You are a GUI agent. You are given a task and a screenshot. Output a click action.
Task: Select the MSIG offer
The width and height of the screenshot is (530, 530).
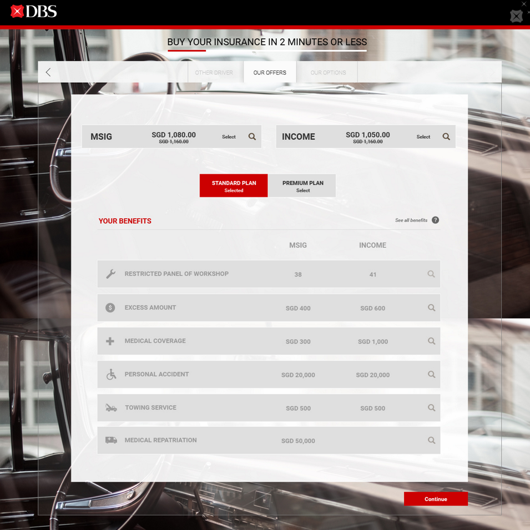(229, 137)
